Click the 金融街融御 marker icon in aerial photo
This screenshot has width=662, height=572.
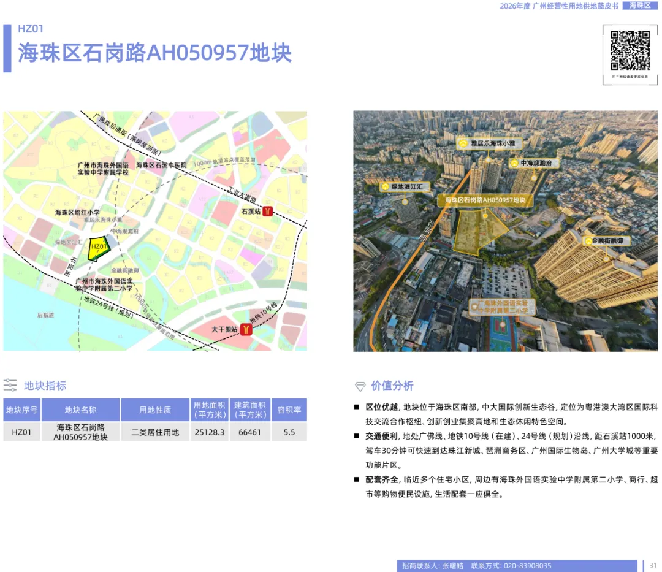pos(588,241)
